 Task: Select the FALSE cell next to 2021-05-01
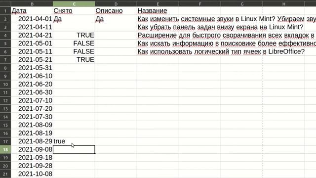(x=74, y=44)
